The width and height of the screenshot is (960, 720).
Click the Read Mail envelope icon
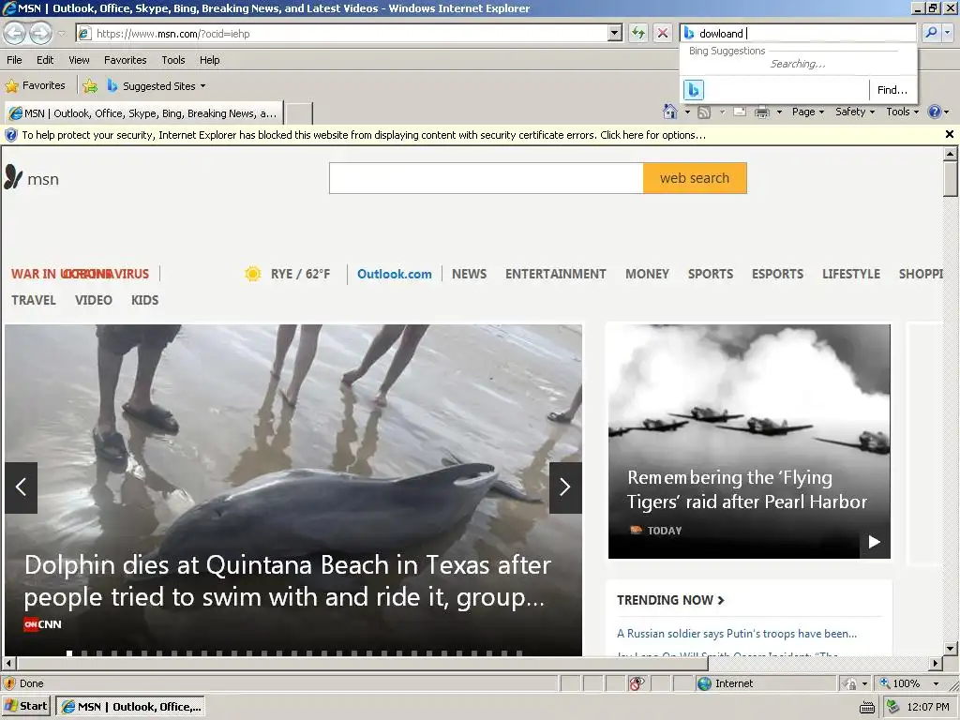click(740, 112)
